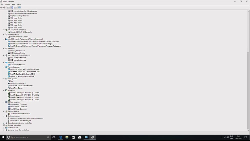
Task: Click the taskbar search box
Action: [28, 137]
